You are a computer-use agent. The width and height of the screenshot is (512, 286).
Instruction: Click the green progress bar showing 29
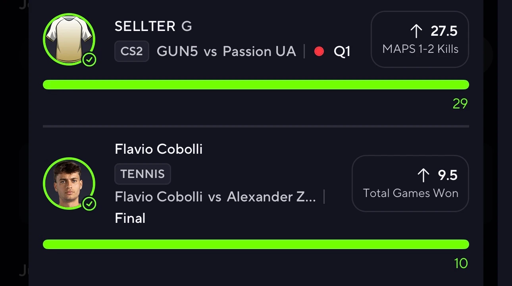(x=256, y=85)
